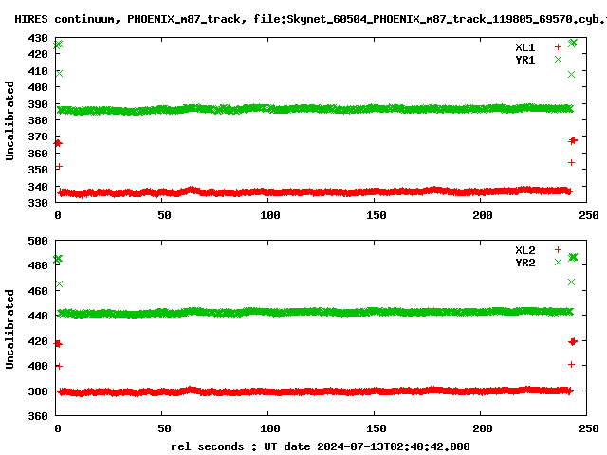
Task: Click the red plus marker beside XL1
Action: (558, 46)
